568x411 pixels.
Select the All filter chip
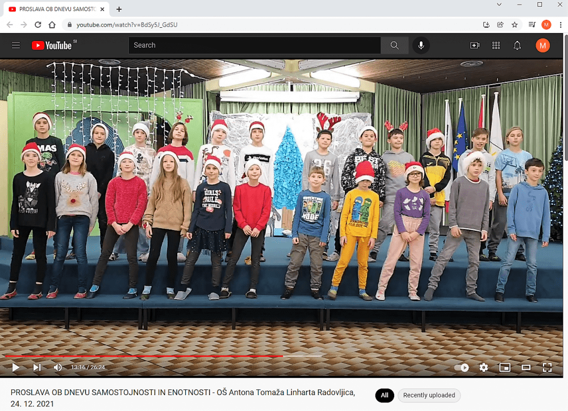385,395
